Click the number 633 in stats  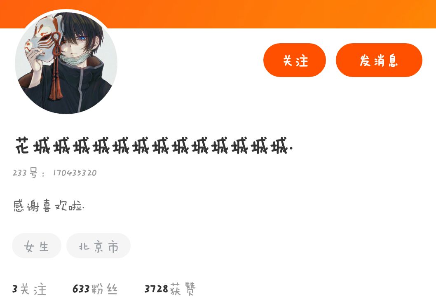click(x=81, y=289)
